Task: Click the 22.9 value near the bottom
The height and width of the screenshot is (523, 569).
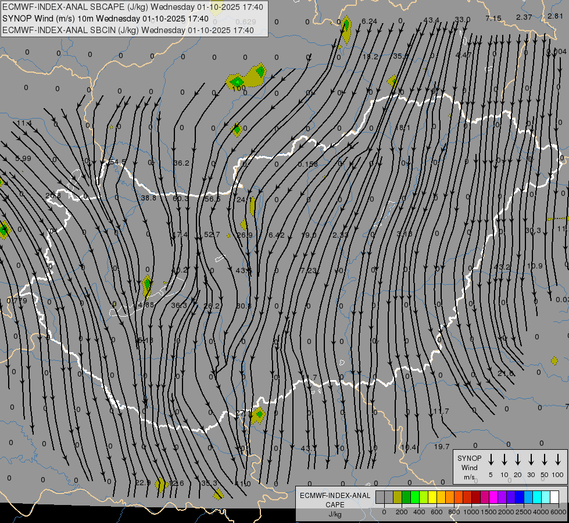Action: [x=142, y=483]
